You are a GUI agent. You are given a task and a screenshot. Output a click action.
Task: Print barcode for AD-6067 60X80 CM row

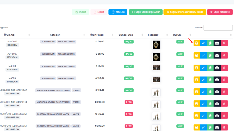point(197,43)
